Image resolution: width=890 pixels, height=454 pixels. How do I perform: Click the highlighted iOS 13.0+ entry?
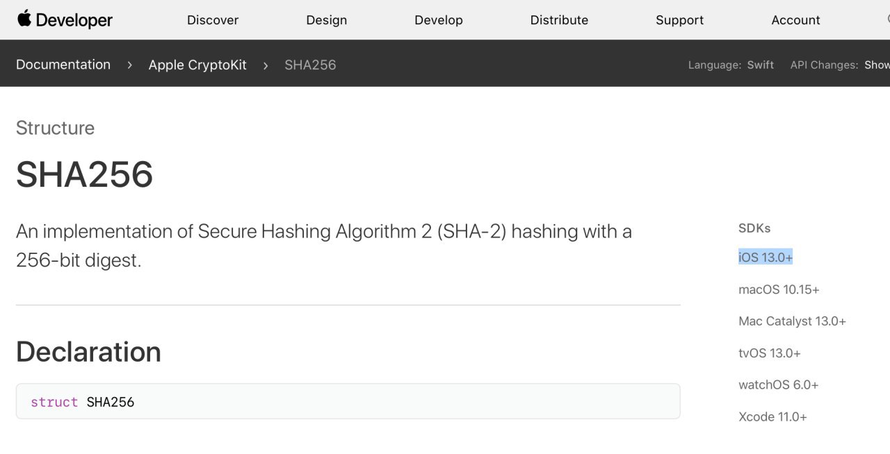tap(766, 258)
